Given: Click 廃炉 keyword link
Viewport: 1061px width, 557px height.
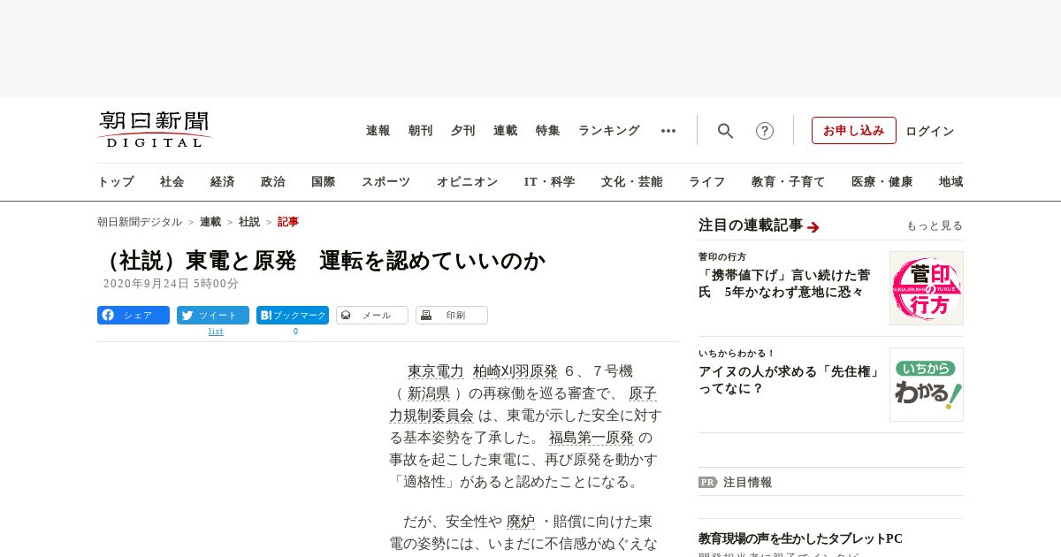Looking at the screenshot, I should [x=521, y=522].
